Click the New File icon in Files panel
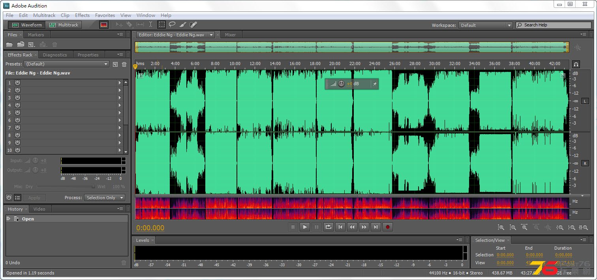Image resolution: width=597 pixels, height=280 pixels. [32, 45]
